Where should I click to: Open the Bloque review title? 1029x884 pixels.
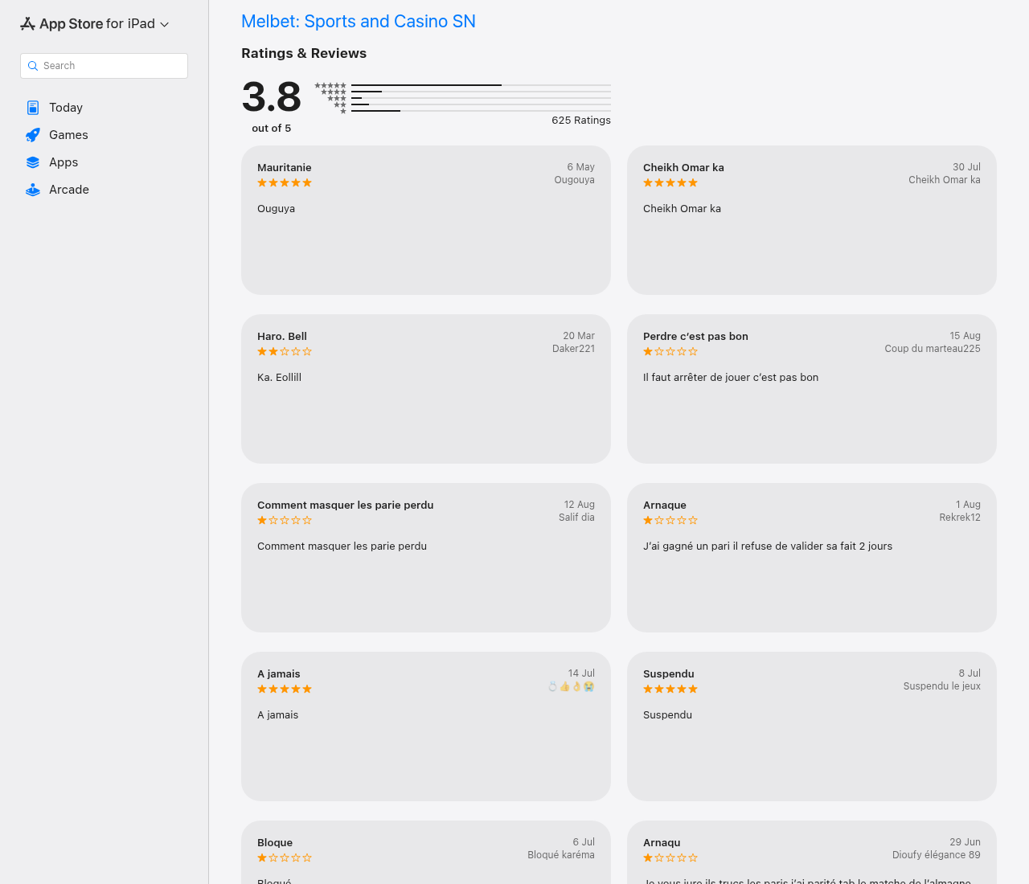[275, 843]
